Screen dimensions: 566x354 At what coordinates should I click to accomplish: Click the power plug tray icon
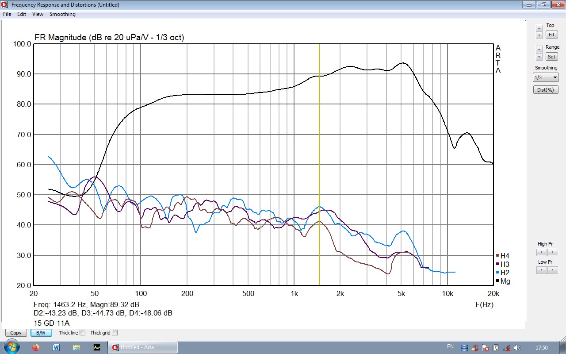tap(496, 347)
